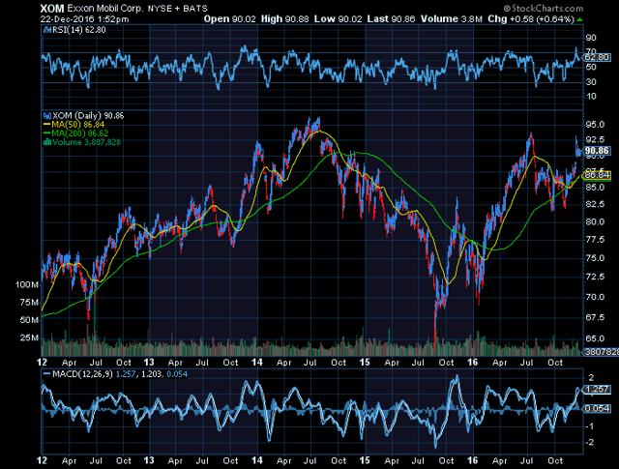Click year 16 on price chart time axis
The image size is (619, 469).
coord(473,363)
